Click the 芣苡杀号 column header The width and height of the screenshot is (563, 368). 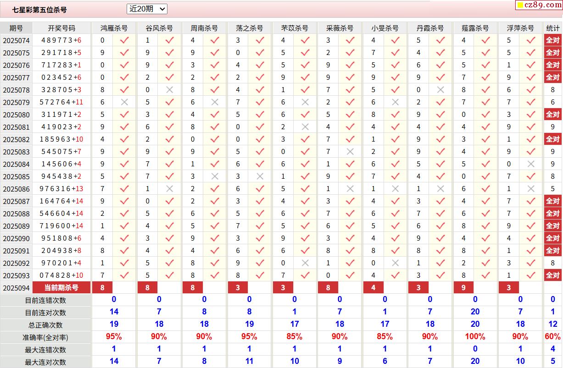pyautogui.click(x=295, y=28)
